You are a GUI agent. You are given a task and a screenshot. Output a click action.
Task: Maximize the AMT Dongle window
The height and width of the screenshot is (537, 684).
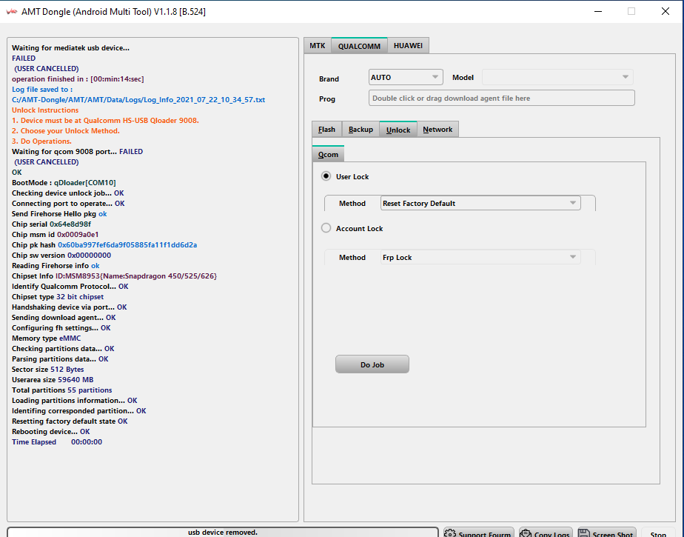631,11
